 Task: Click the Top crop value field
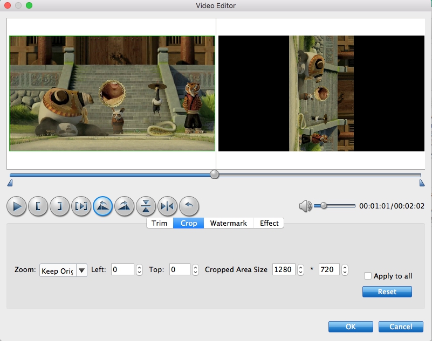[x=180, y=269]
